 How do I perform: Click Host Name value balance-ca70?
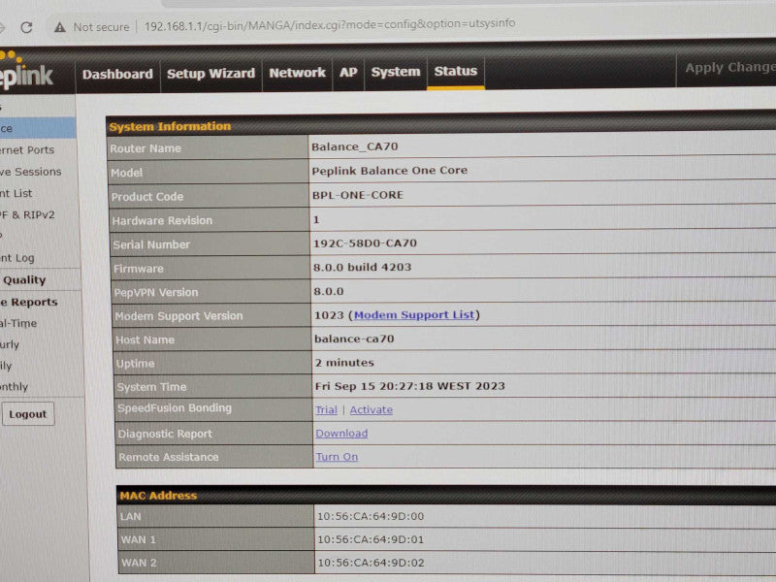[354, 339]
